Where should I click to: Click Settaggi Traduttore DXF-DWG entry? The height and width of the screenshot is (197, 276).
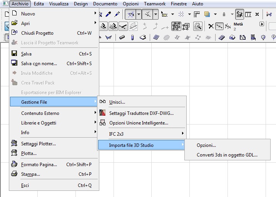tap(142, 113)
